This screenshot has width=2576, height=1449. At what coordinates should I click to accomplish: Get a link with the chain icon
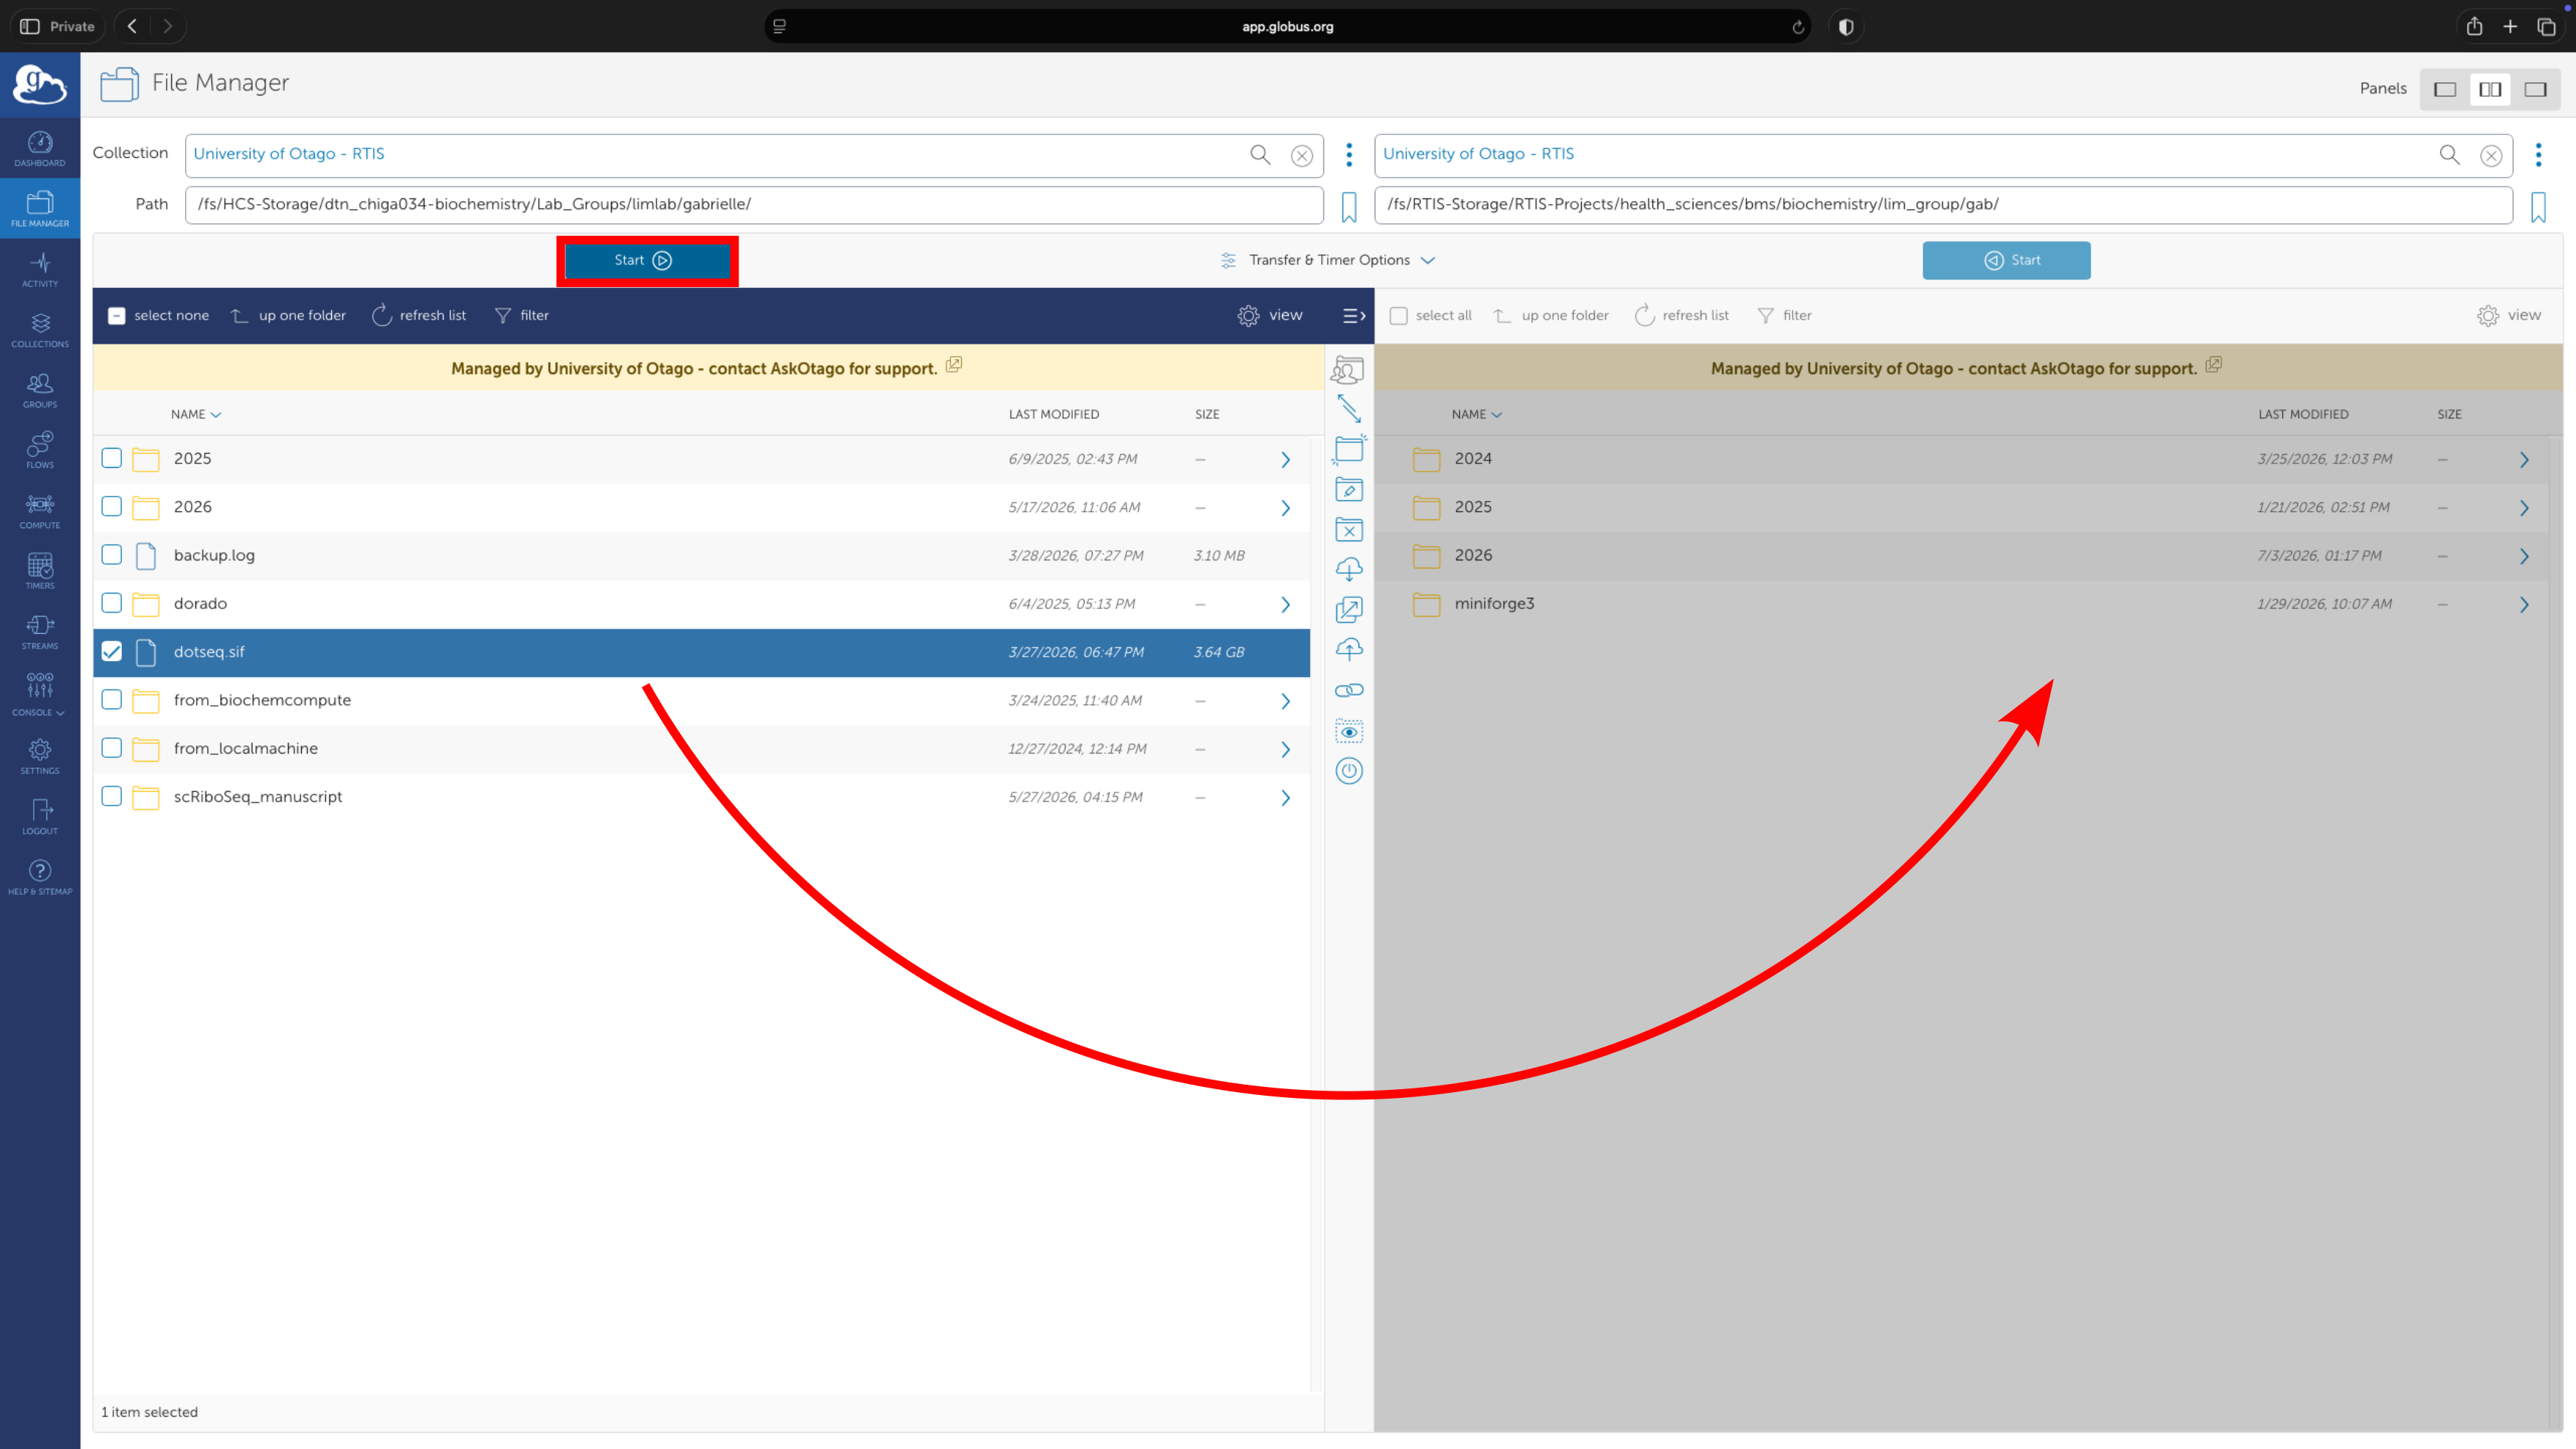[x=1349, y=690]
